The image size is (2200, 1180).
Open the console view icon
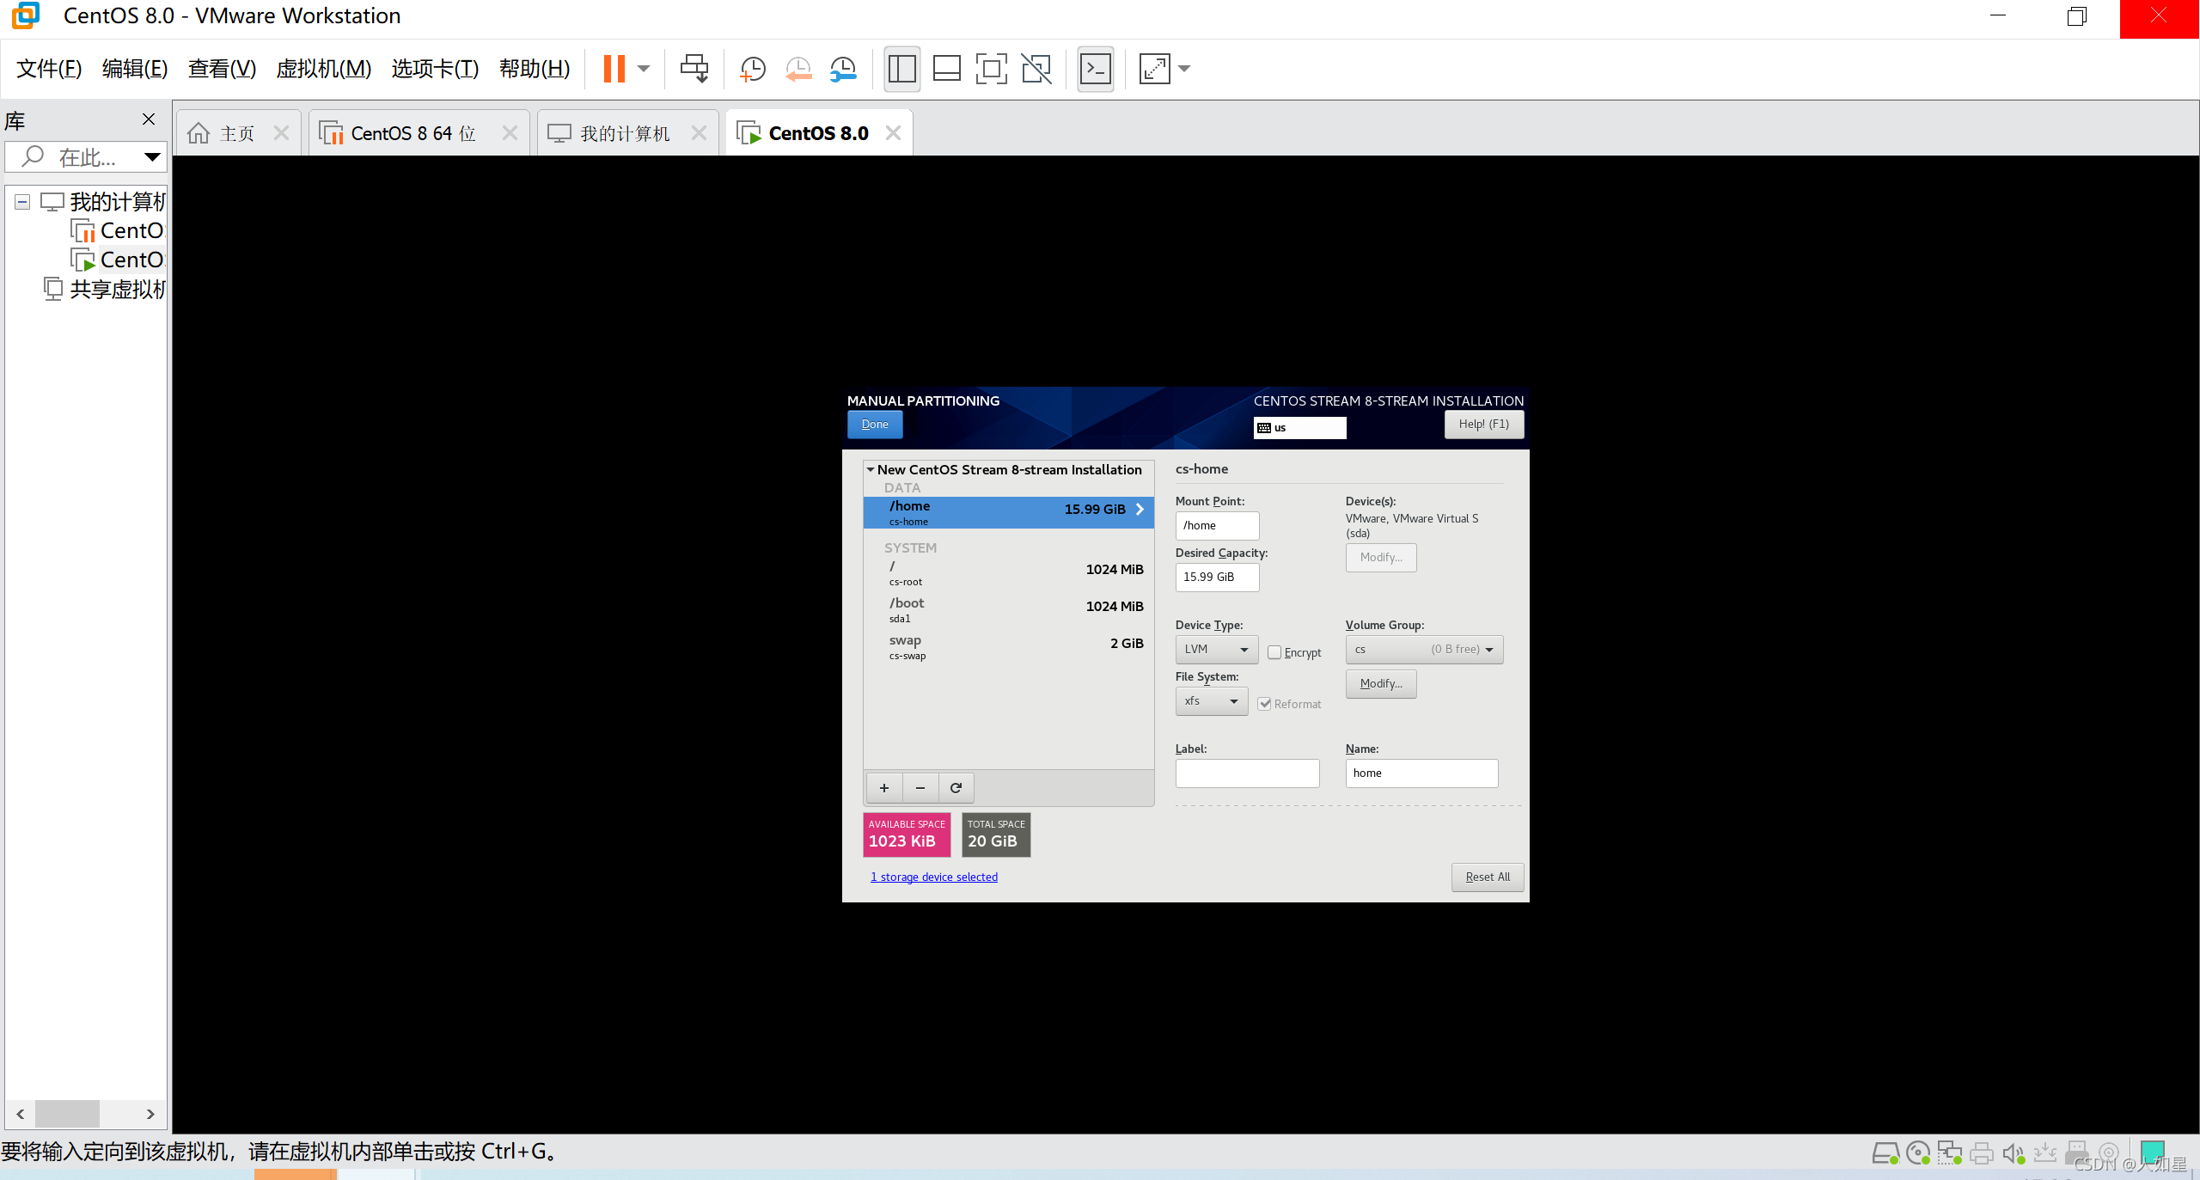pyautogui.click(x=1096, y=69)
